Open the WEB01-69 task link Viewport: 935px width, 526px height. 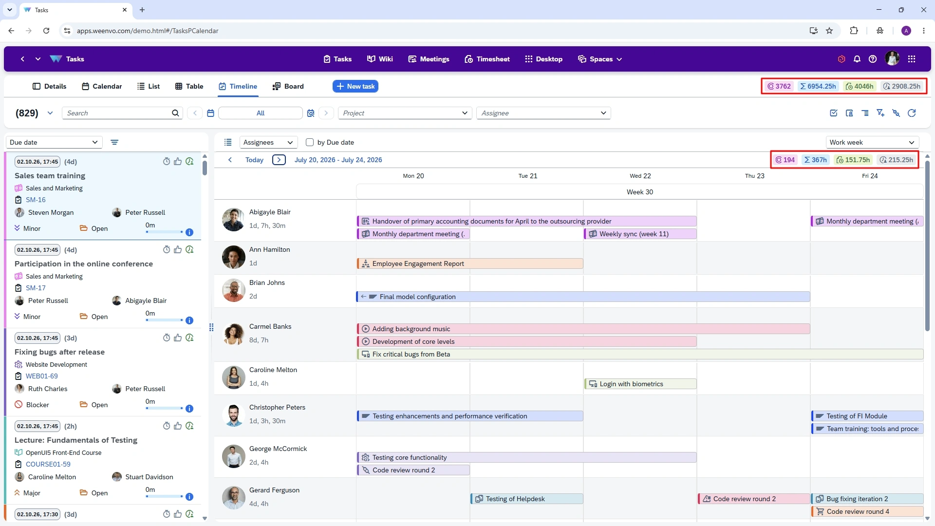pyautogui.click(x=41, y=376)
